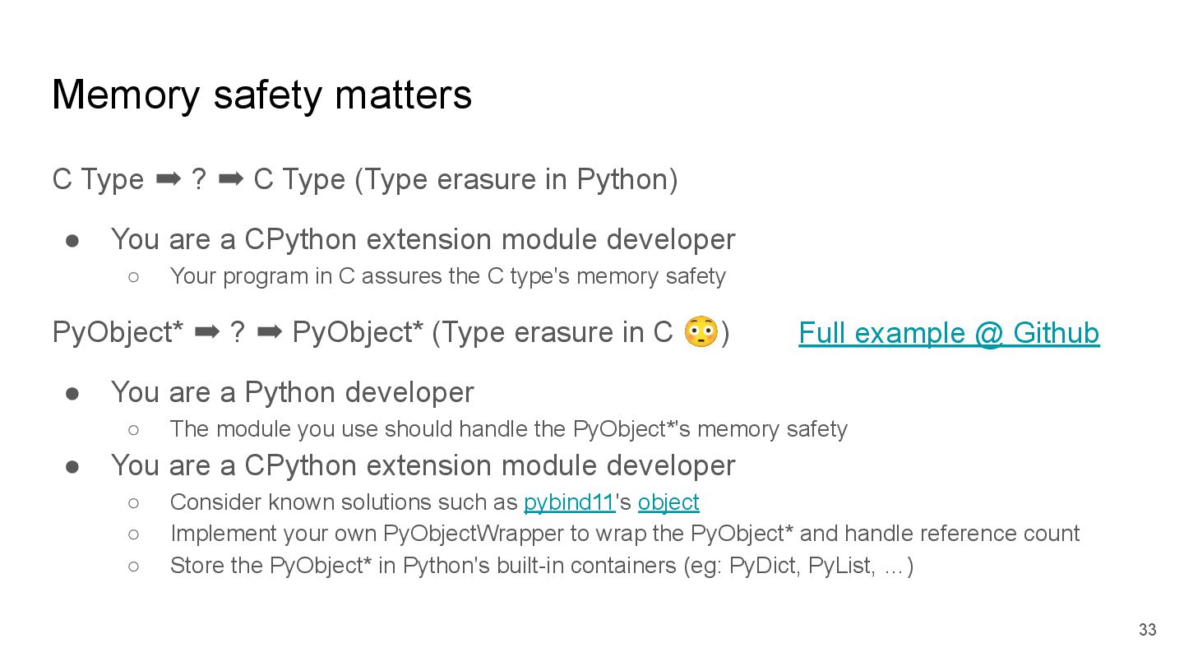
Task: Click the arrow before the second C Type
Action: 231,179
